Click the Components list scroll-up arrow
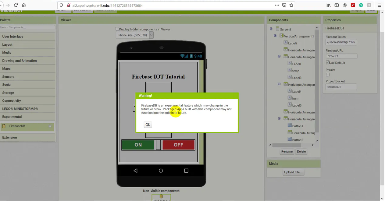Screen dimensions: 385x201 point(317,28)
